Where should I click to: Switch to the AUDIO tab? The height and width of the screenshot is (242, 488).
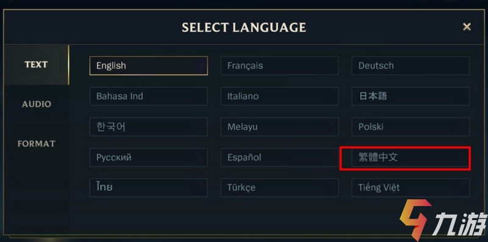point(37,104)
